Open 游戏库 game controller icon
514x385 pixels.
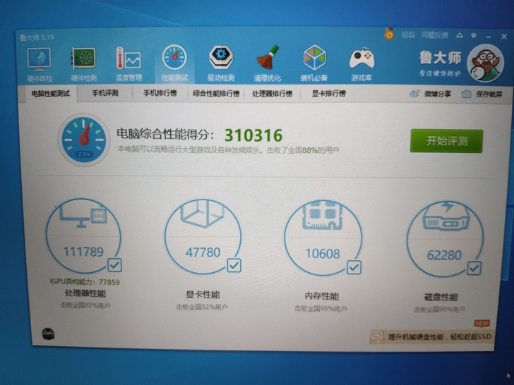tap(361, 64)
